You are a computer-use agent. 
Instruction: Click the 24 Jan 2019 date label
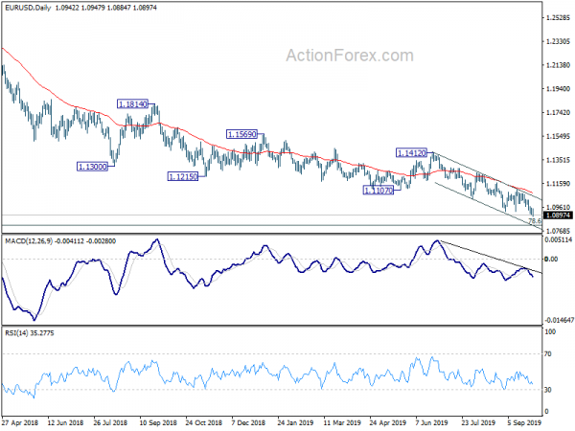pos(295,422)
